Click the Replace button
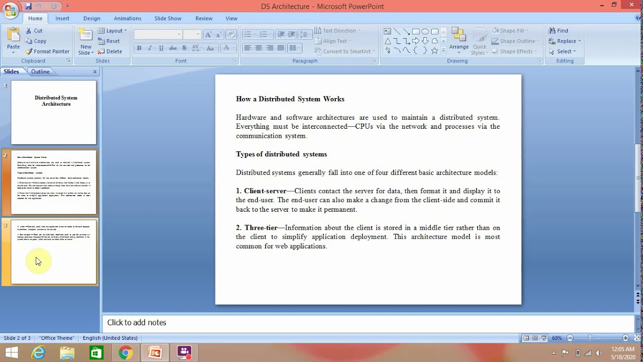Screen dimensions: 643x362 pyautogui.click(x=565, y=41)
